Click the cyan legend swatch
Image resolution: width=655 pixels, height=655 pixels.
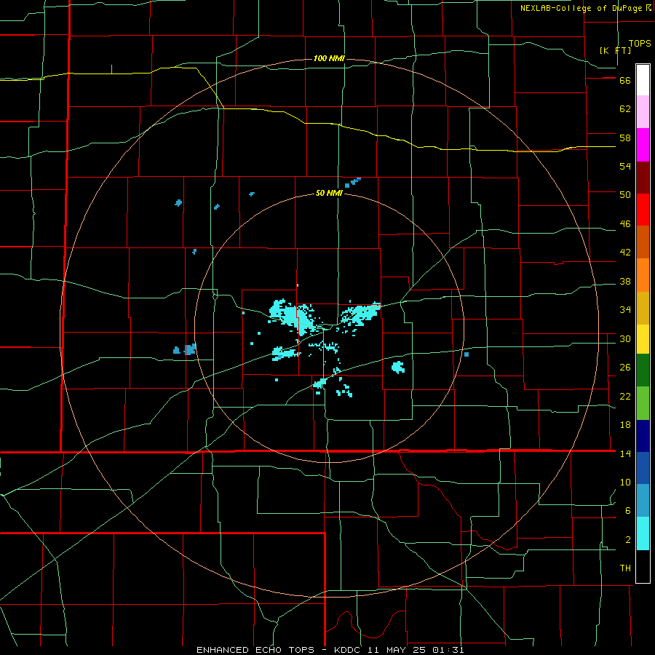click(643, 533)
